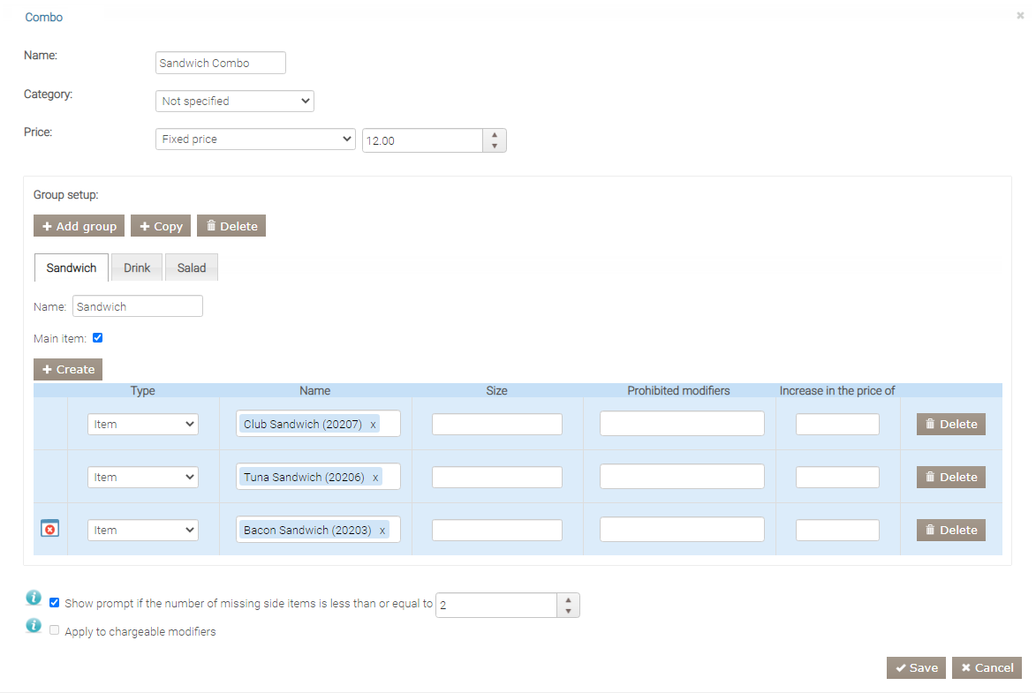Close the Combo dialog with top-right X
This screenshot has width=1036, height=693.
click(x=1020, y=16)
